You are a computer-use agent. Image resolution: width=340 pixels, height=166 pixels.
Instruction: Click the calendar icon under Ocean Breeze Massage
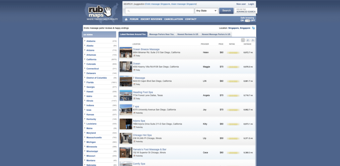(x=134, y=56)
